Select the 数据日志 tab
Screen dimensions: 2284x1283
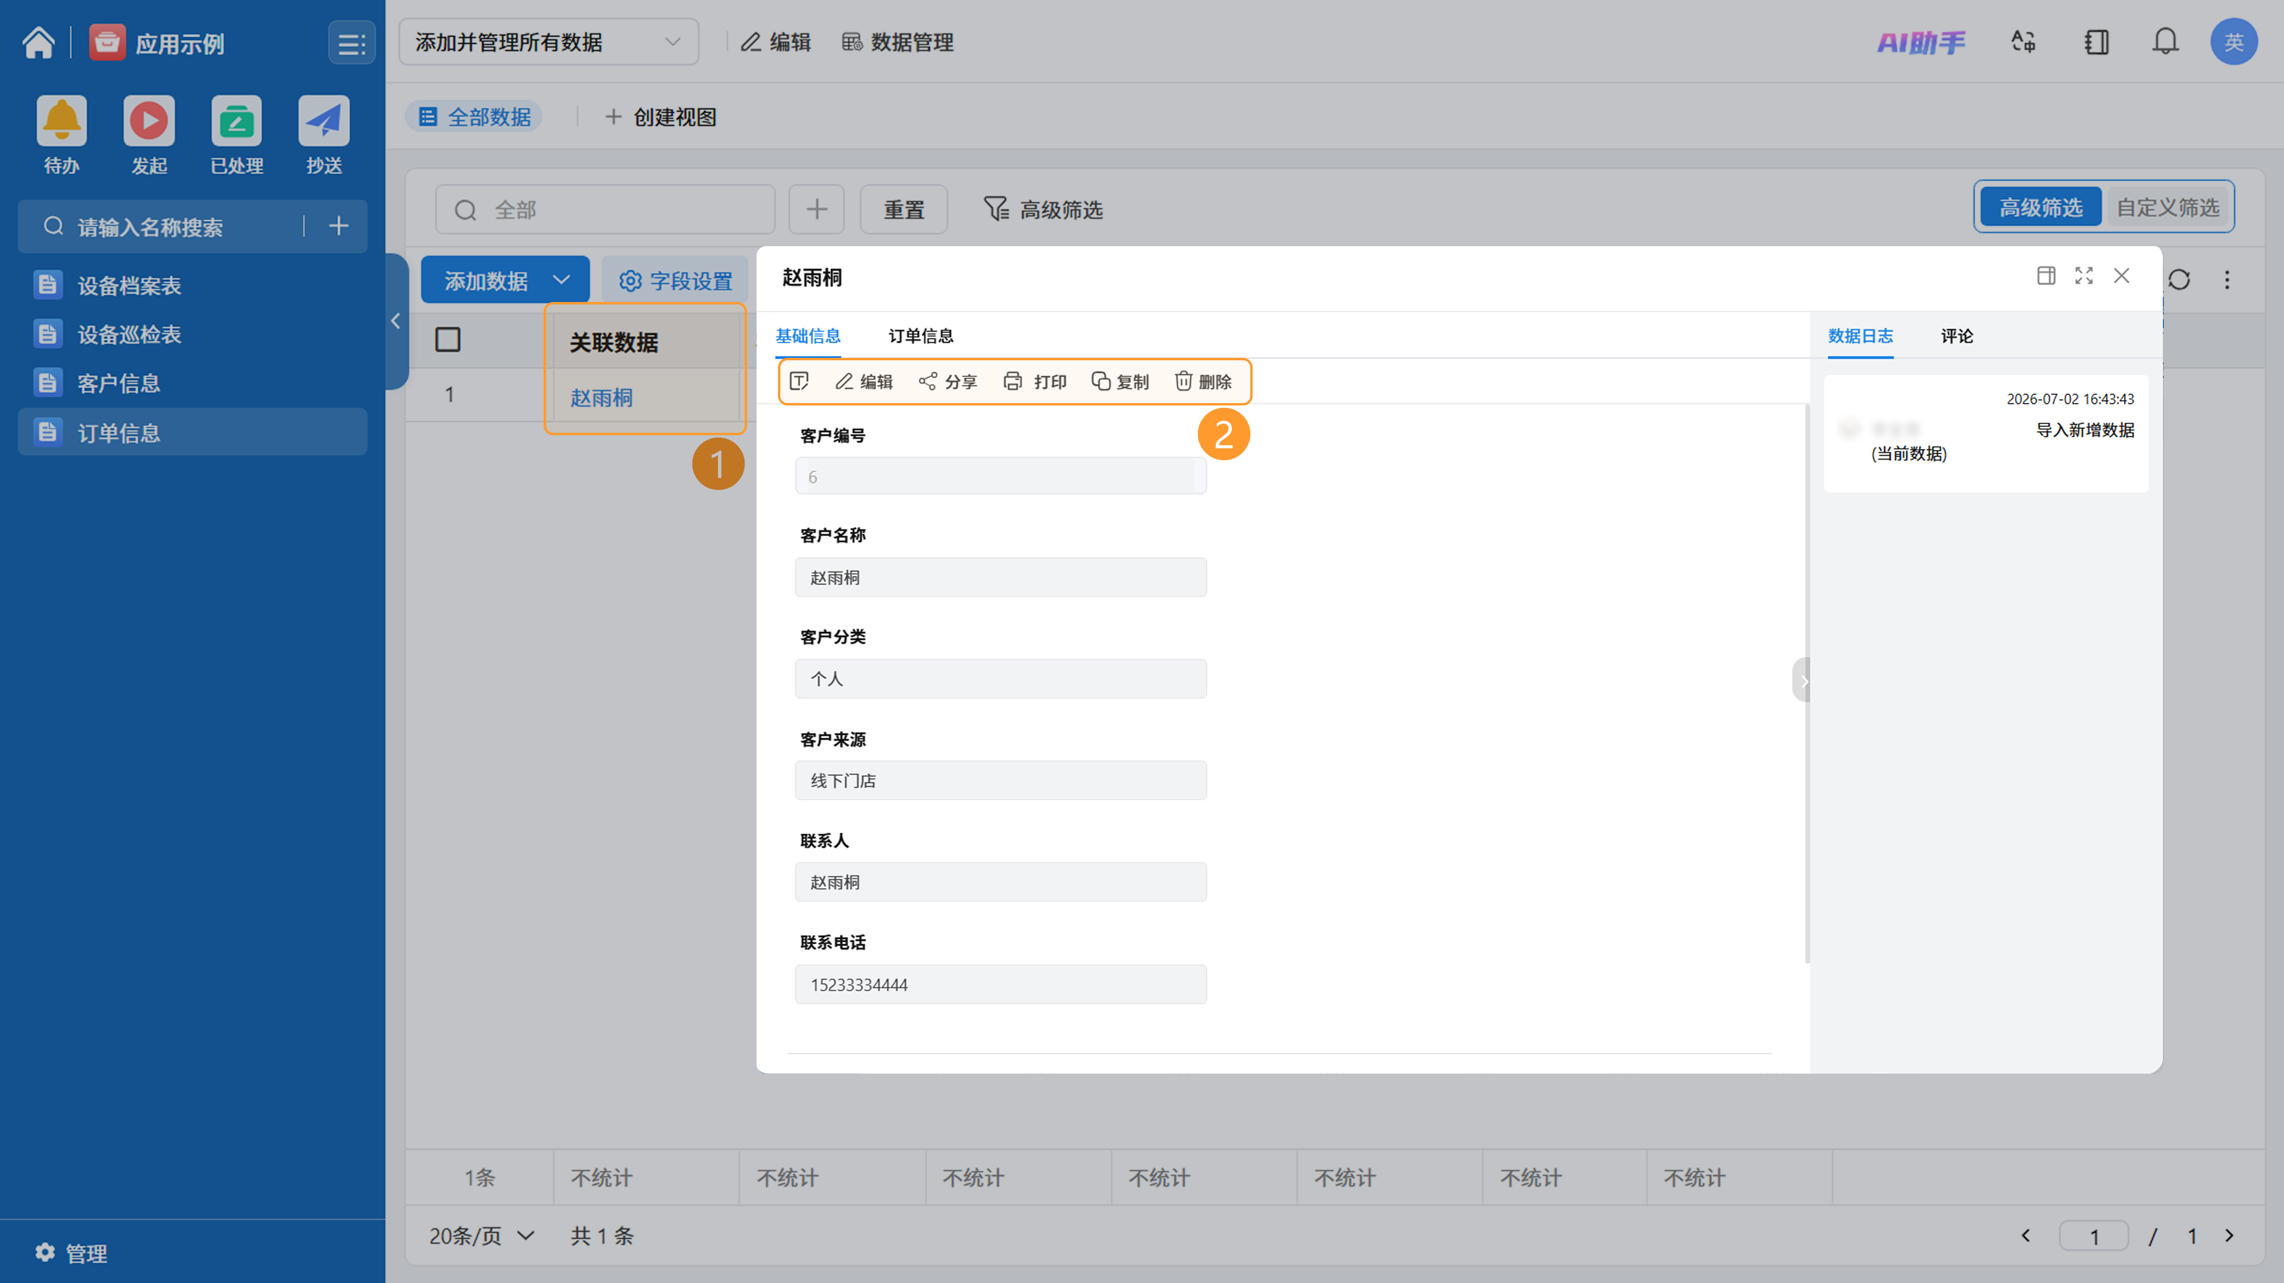point(1860,336)
